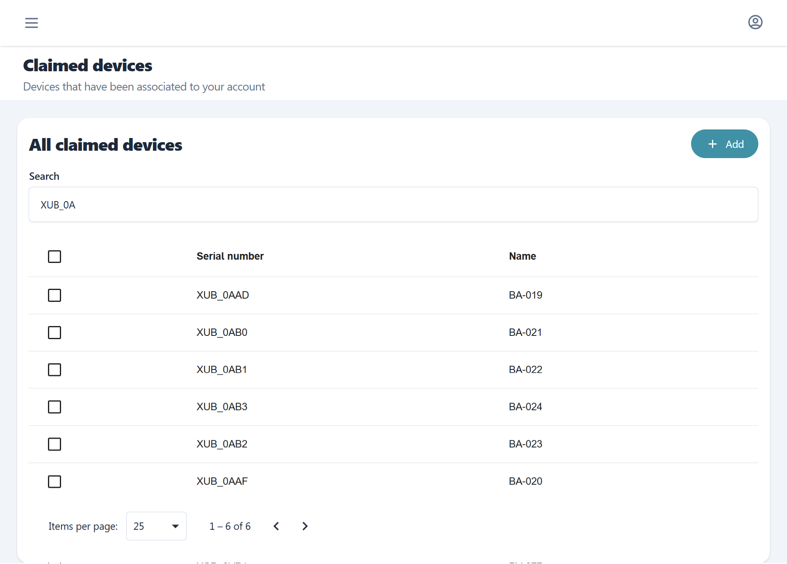Select the checkbox for XUB_0AB0
Image resolution: width=787 pixels, height=564 pixels.
(55, 333)
